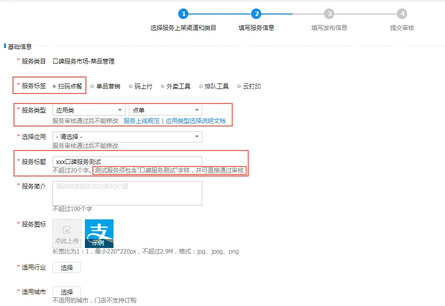
Task: Click the icon size requirement hint text
Action: (146, 251)
